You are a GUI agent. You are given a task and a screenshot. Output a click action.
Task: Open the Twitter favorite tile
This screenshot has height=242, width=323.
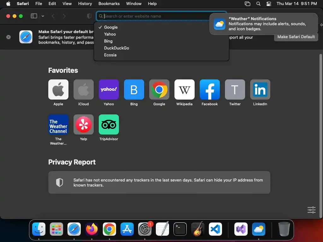(235, 89)
